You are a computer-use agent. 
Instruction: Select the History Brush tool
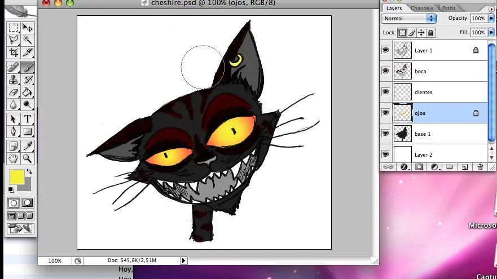pos(28,80)
